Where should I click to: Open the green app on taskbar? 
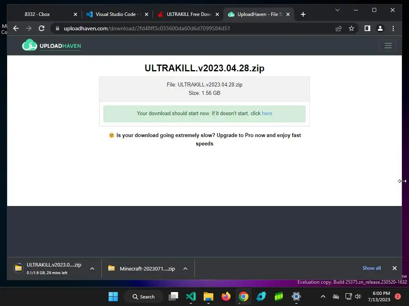pos(278,296)
